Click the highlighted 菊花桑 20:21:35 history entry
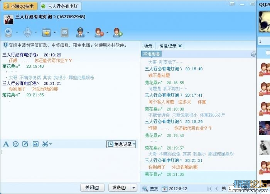Screen dimensions: 270x194 coord(198,177)
